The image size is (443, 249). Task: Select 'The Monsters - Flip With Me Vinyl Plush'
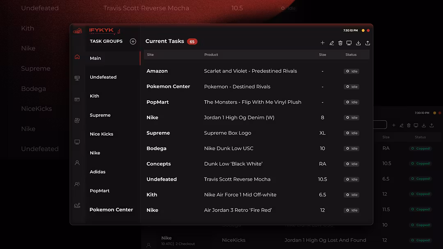[253, 102]
